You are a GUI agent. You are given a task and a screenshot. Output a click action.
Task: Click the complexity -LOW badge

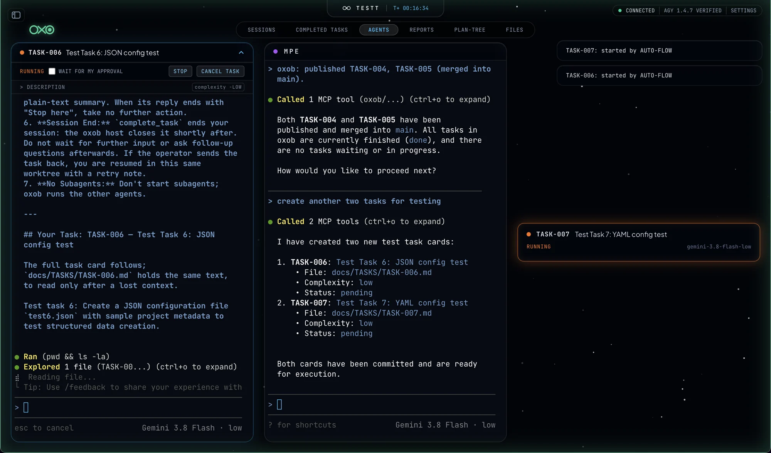[x=218, y=87]
